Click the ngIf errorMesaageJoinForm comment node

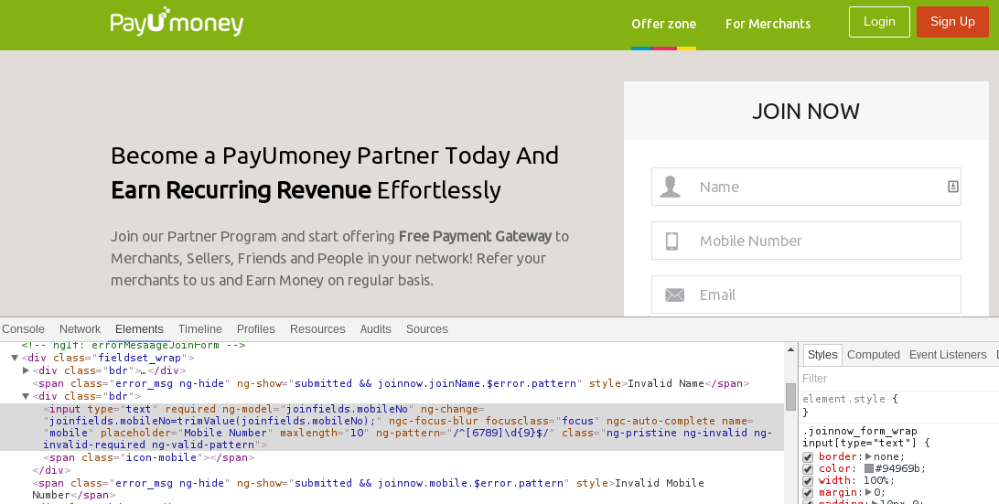click(134, 346)
